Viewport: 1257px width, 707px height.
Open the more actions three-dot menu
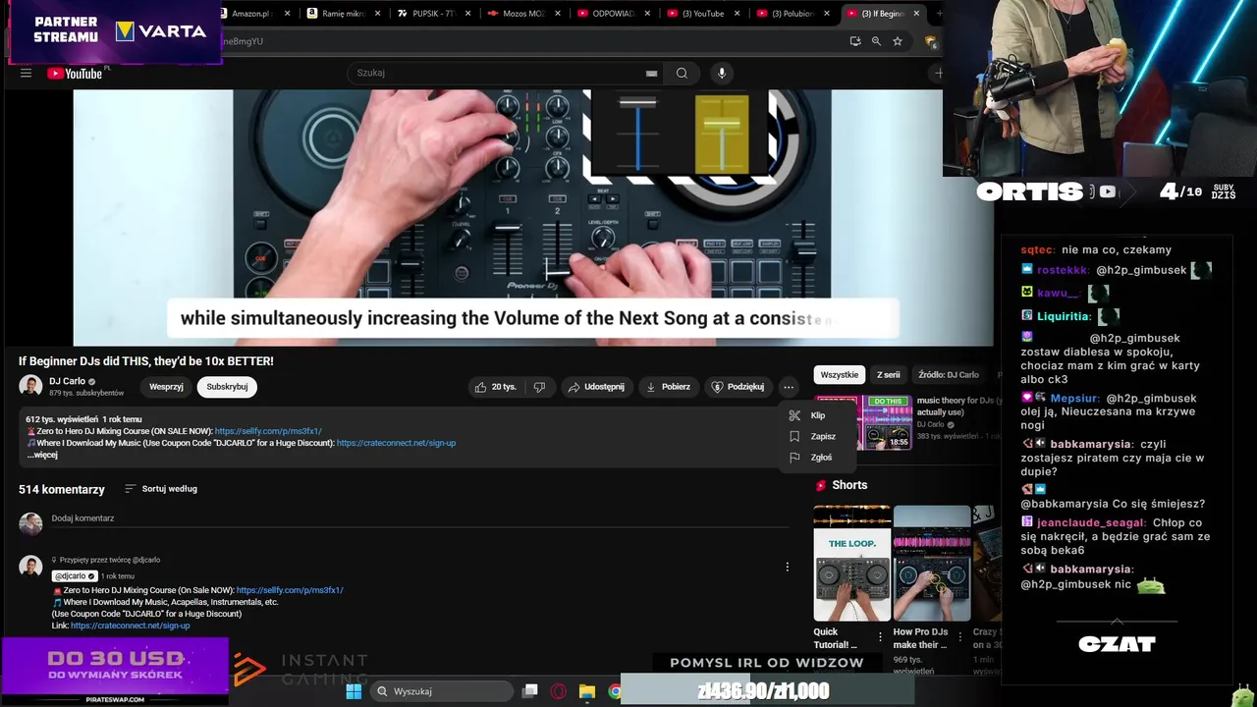point(789,387)
